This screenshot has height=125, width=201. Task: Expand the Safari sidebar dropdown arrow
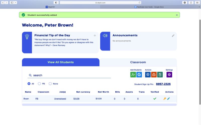coord(16,2)
